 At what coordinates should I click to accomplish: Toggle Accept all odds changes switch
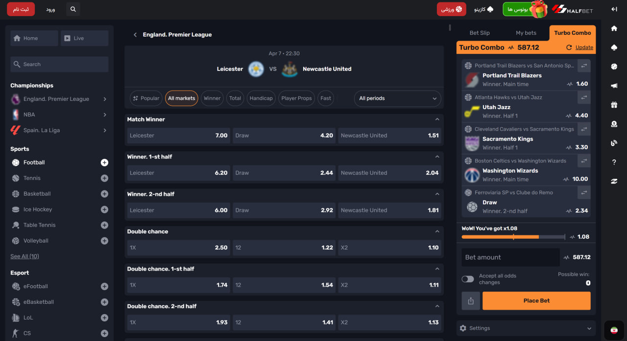[x=468, y=279]
